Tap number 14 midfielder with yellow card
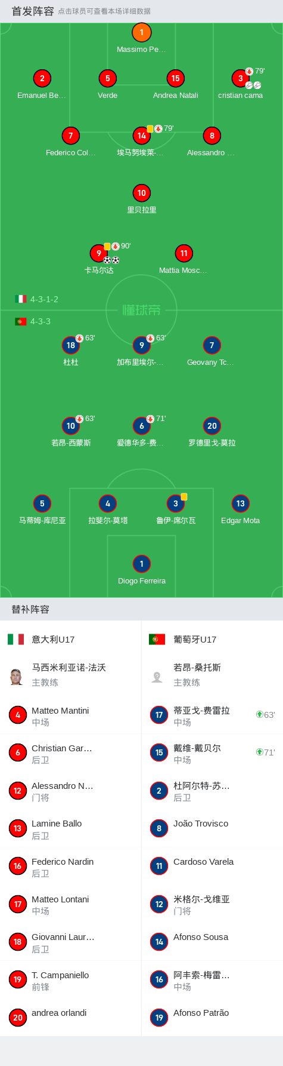This screenshot has width=283, height=1066. click(x=141, y=136)
